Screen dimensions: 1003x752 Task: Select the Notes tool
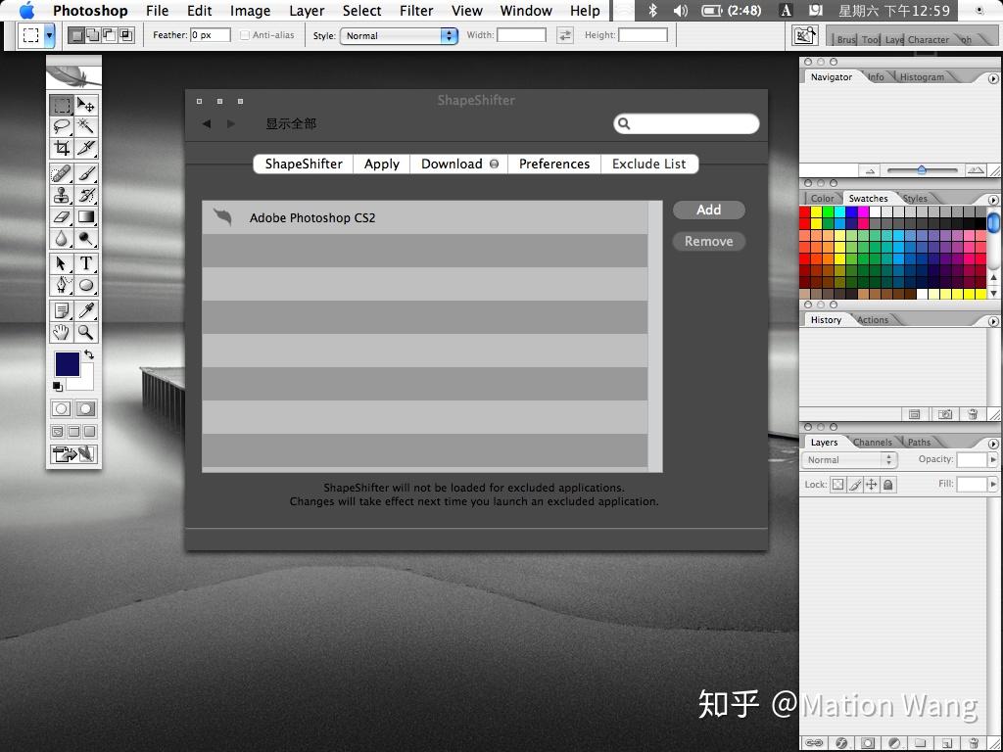click(x=62, y=310)
